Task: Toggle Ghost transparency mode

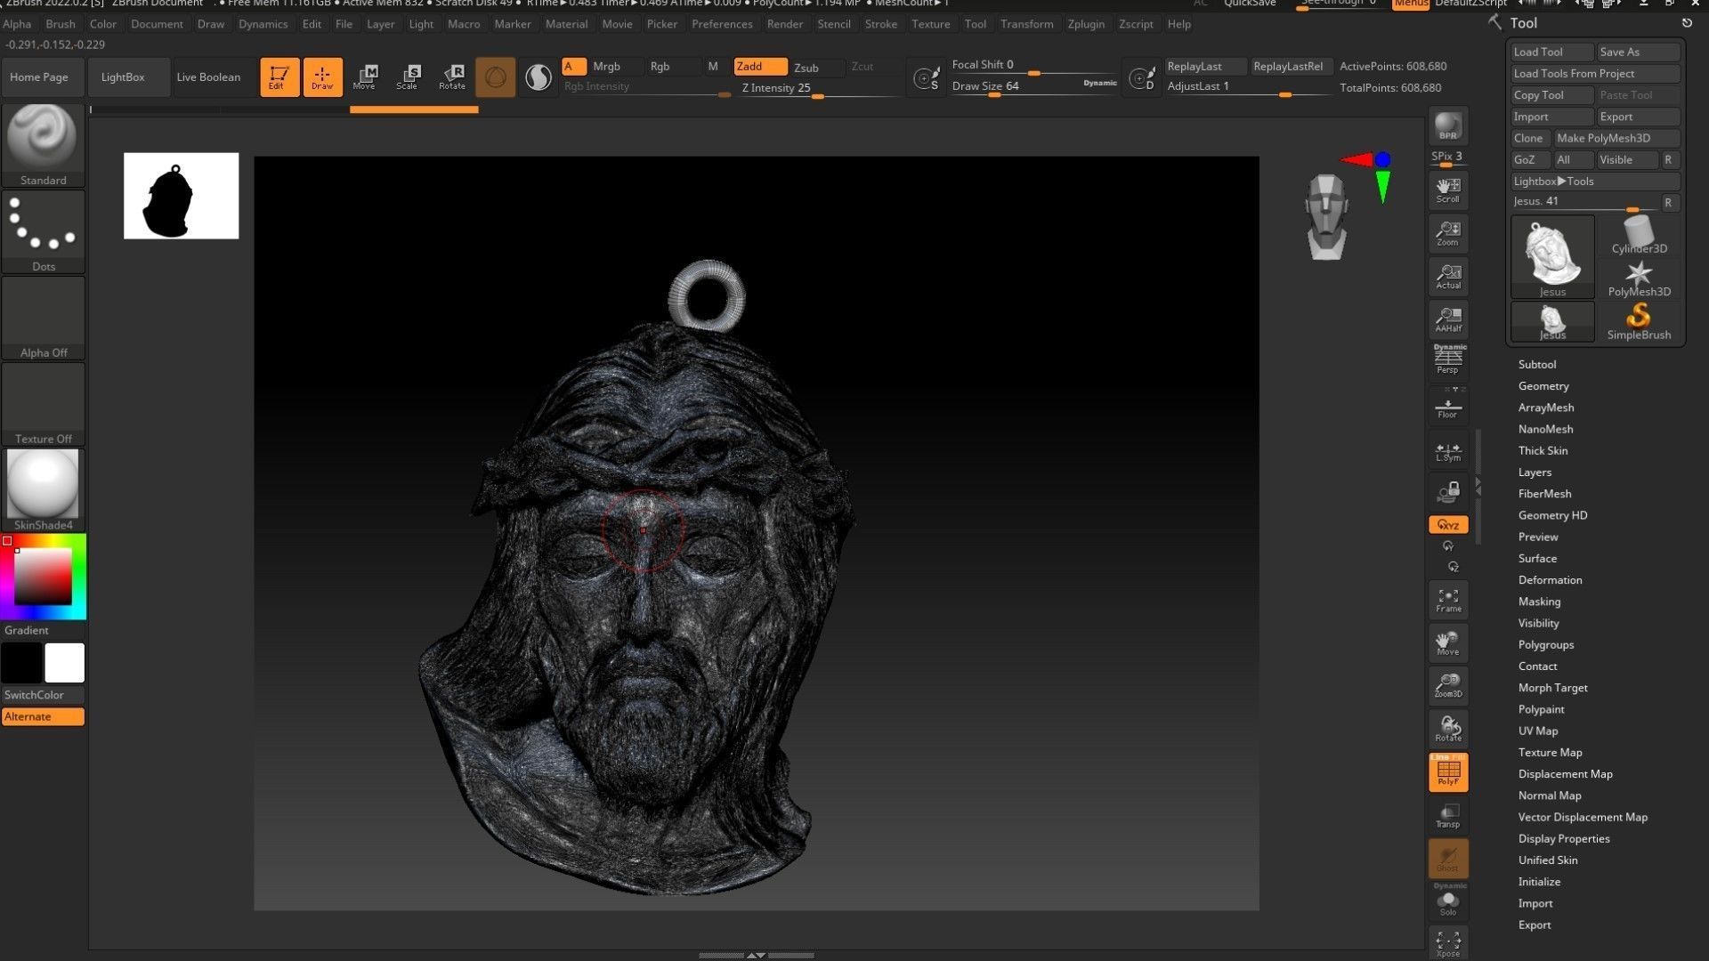Action: [1448, 858]
